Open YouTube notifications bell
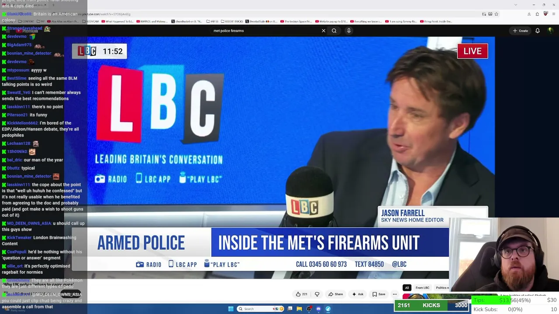The width and height of the screenshot is (559, 314). pos(538,31)
